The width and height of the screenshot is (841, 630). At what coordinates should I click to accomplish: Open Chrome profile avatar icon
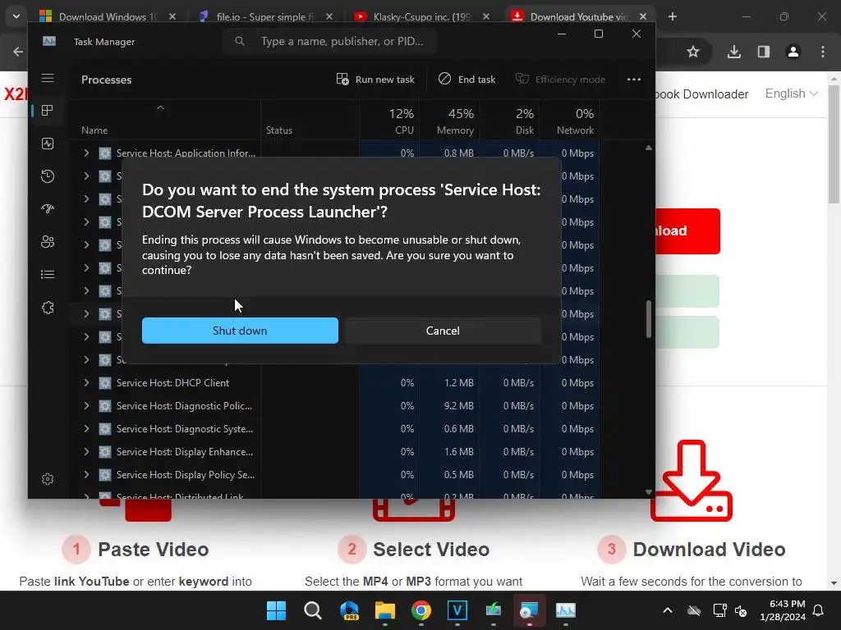click(x=793, y=52)
